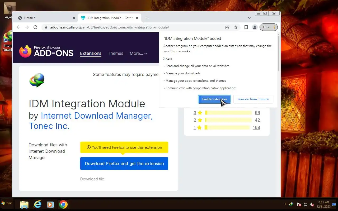
Task: Open the Themes section
Action: (x=115, y=53)
